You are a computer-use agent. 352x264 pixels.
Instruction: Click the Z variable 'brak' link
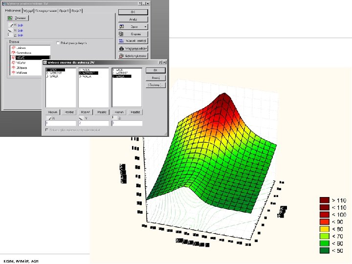point(21,35)
